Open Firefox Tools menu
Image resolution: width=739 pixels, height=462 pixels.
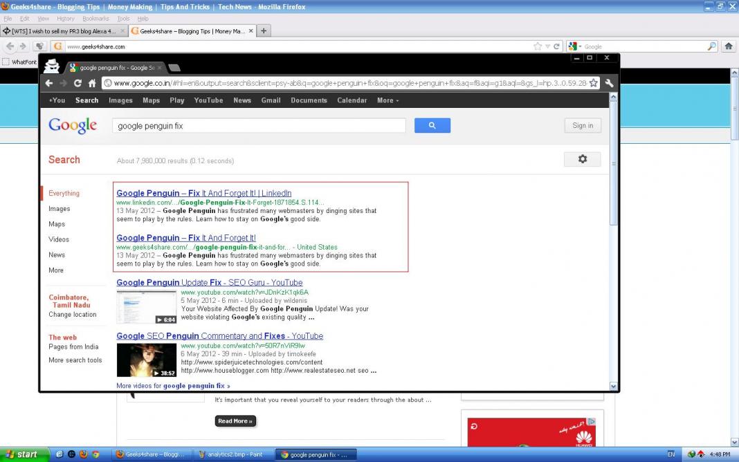pyautogui.click(x=123, y=19)
